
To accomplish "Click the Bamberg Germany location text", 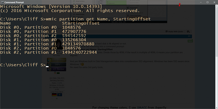I will pyautogui.click(x=57, y=80).
